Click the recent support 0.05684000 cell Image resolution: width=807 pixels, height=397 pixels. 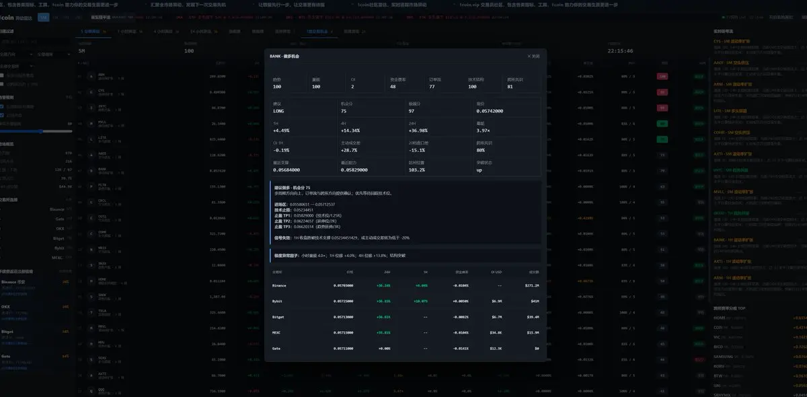pos(303,166)
